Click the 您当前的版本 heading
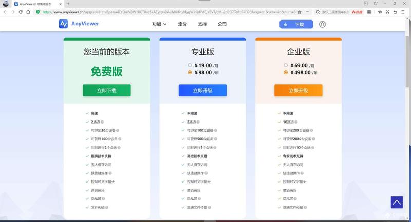This screenshot has width=411, height=222. coord(107,52)
